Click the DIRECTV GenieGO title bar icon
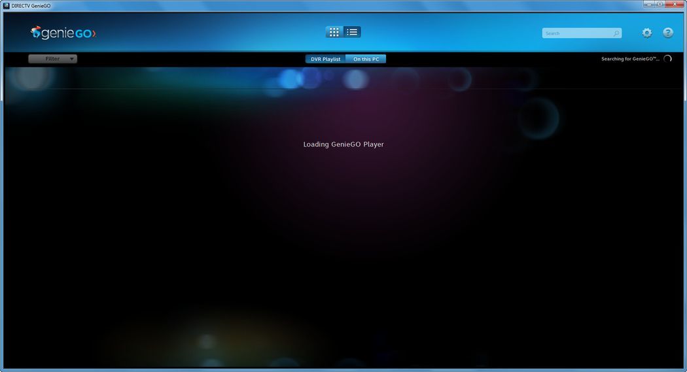 [x=6, y=6]
